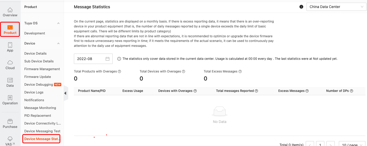Open Notifications menu item
367x146 pixels.
[34, 100]
